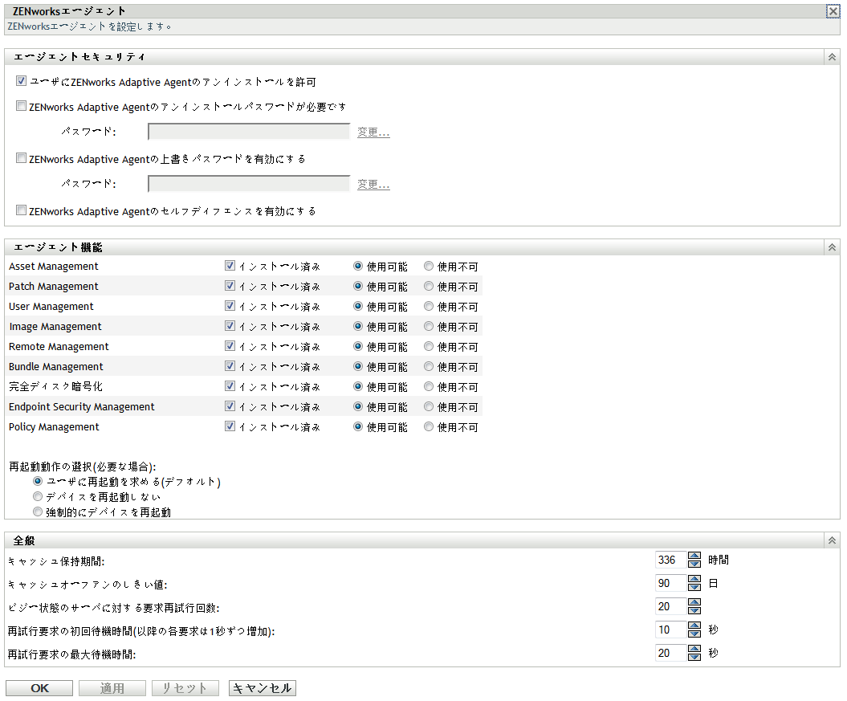Viewport: 847px width, 701px height.
Task: Increase 最大待機時間 with the up arrow
Action: click(694, 649)
